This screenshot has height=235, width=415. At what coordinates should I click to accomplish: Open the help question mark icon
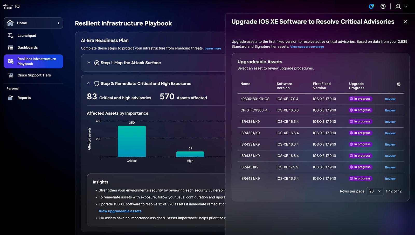(383, 6)
